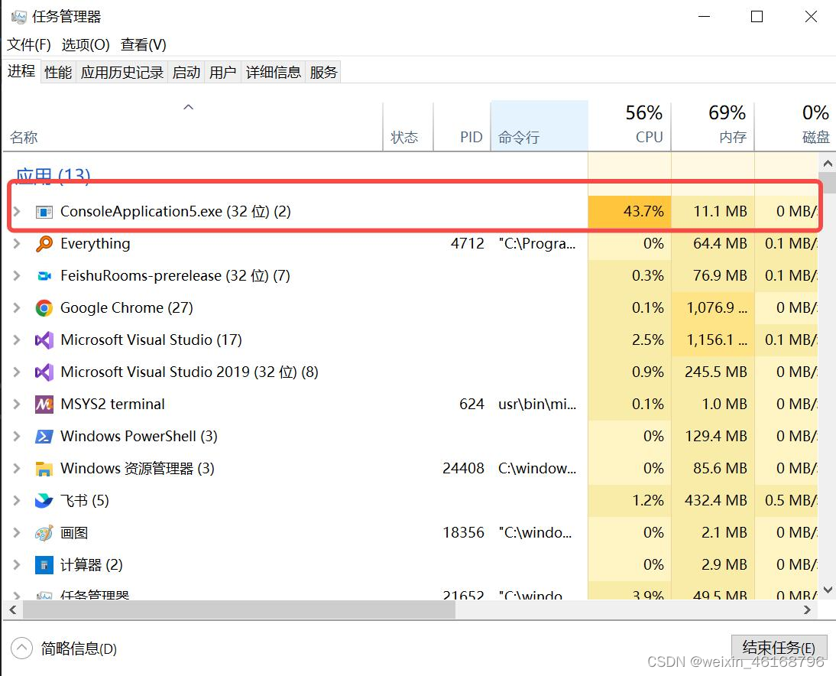Viewport: 836px width, 676px height.
Task: Switch to the 详细信息 tab
Action: pyautogui.click(x=273, y=72)
